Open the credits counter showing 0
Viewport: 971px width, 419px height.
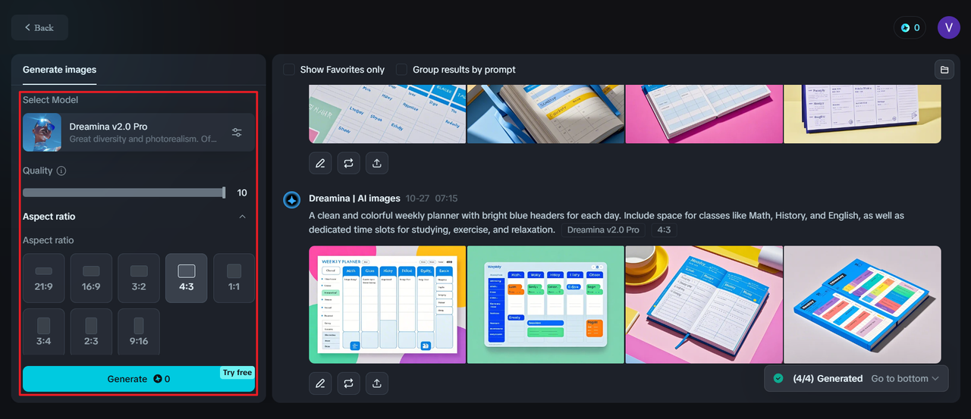910,28
